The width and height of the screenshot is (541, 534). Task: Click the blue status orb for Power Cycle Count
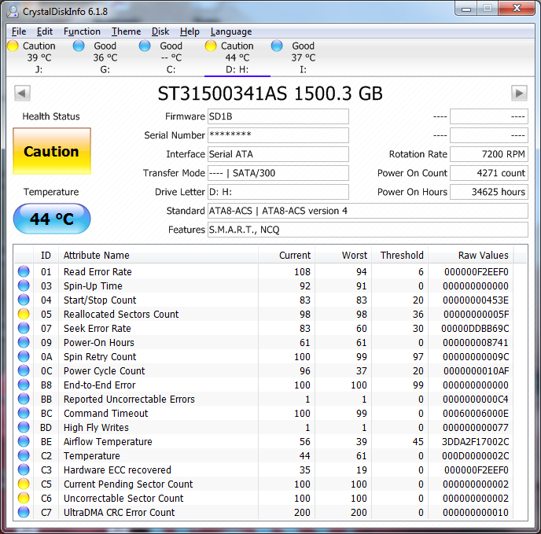(24, 370)
